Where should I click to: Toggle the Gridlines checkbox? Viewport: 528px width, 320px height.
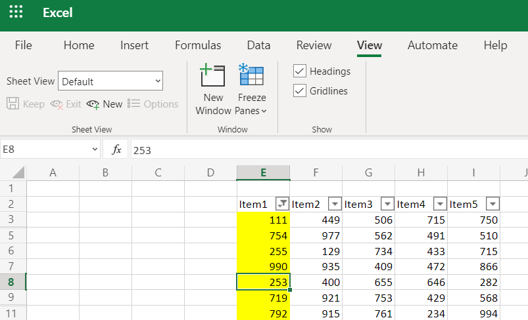[300, 90]
